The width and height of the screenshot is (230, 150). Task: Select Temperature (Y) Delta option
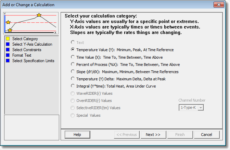73,79
